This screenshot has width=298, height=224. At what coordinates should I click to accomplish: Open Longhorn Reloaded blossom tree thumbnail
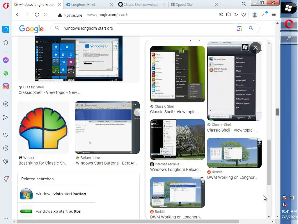178,140
